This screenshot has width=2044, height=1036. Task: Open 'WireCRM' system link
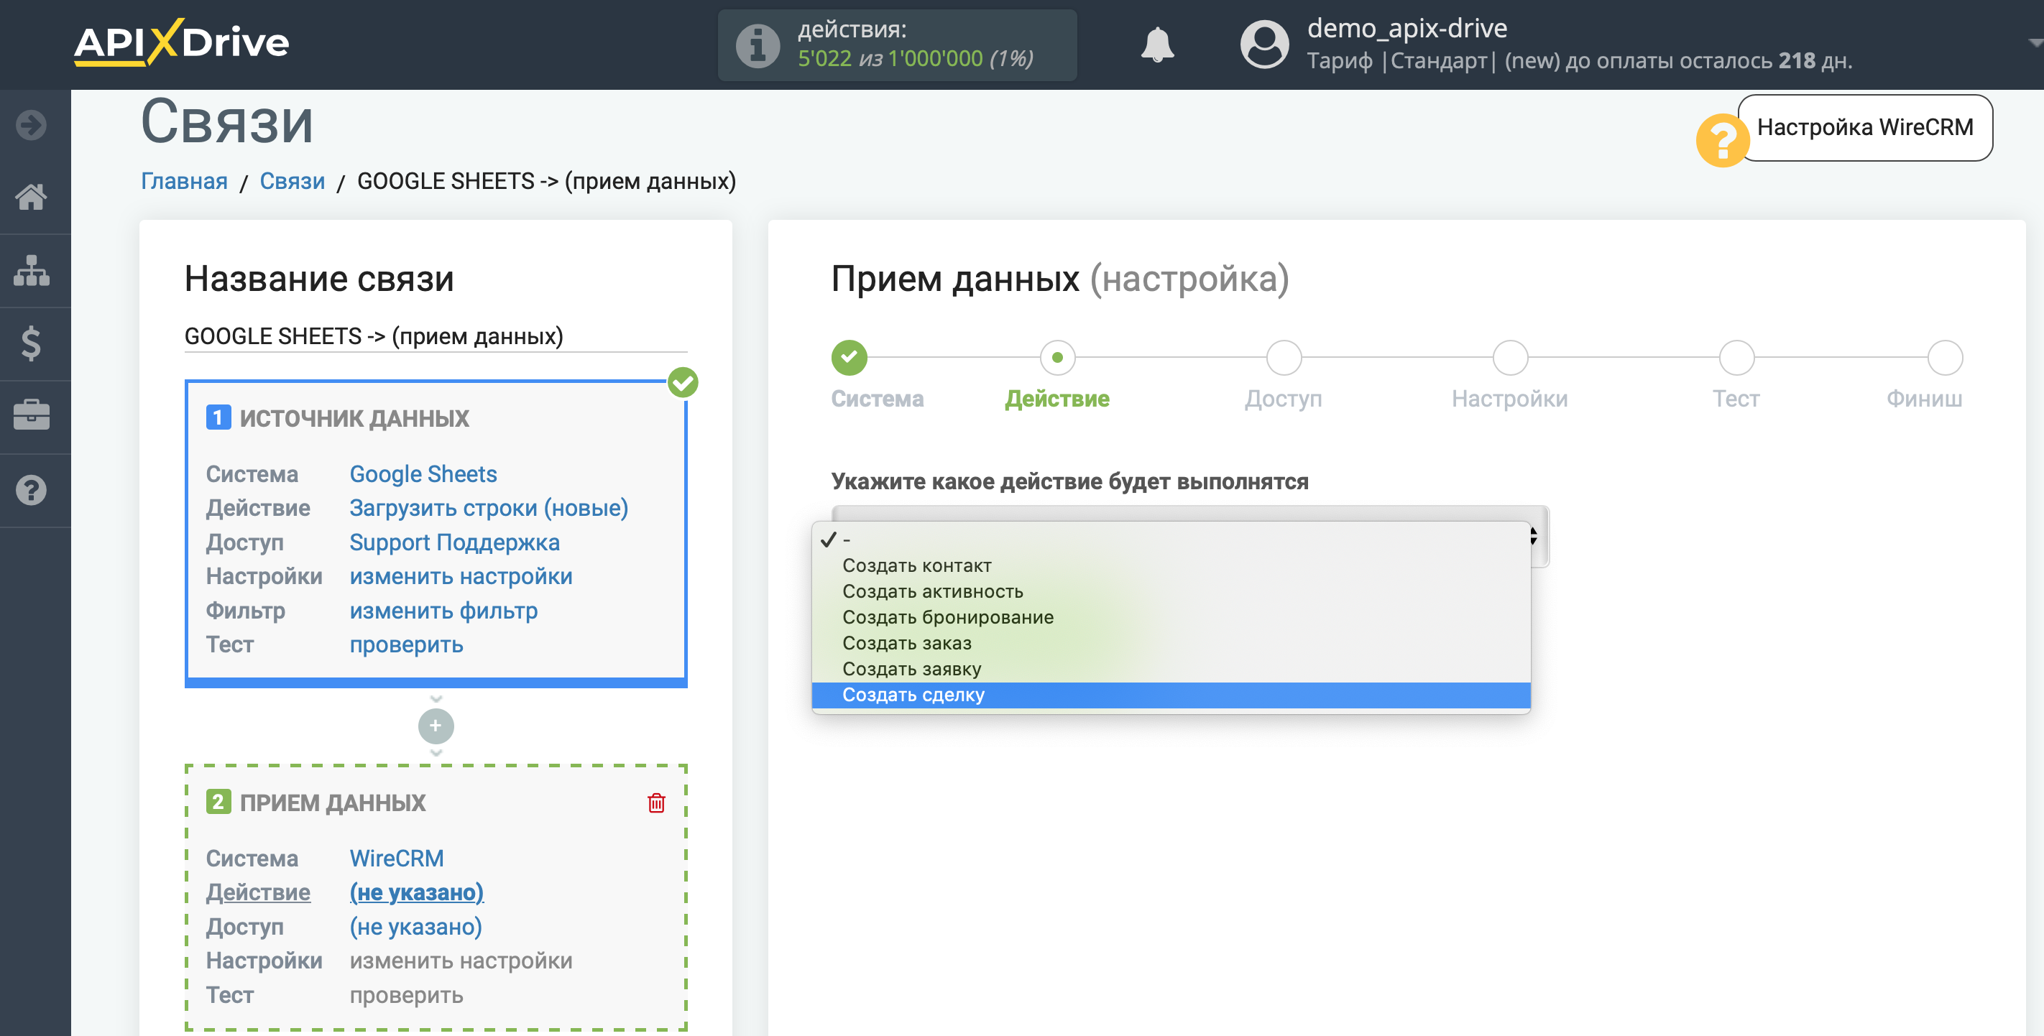(x=397, y=859)
